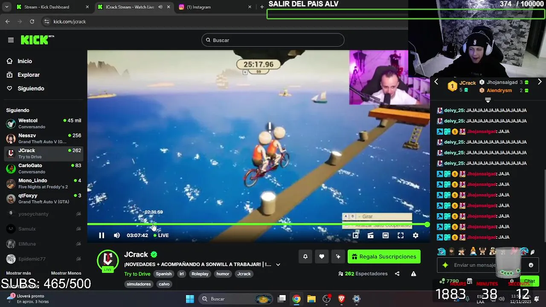Open new browser tab
Image resolution: width=546 pixels, height=307 pixels.
[x=262, y=7]
